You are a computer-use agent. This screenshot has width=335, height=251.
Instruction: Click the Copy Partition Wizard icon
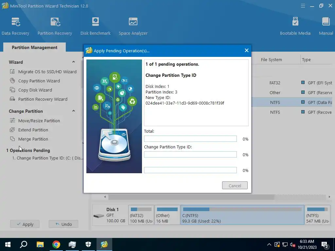click(x=12, y=81)
